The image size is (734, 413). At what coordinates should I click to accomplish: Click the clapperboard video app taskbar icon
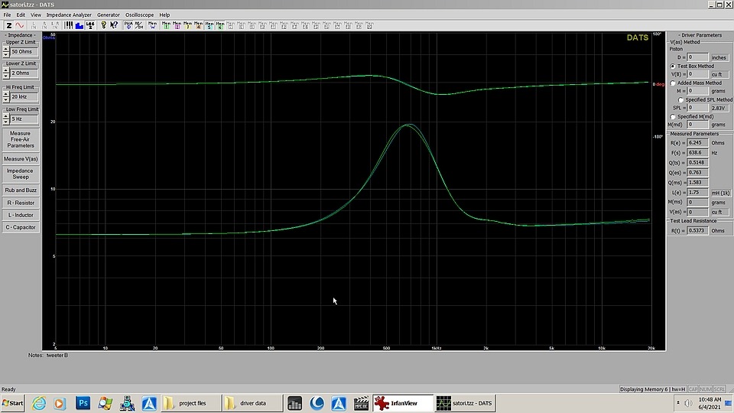coord(361,403)
